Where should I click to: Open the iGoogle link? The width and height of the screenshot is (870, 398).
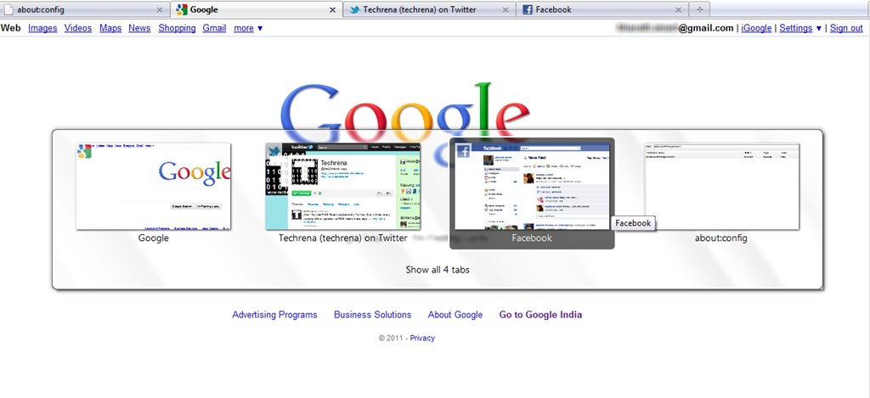point(756,28)
